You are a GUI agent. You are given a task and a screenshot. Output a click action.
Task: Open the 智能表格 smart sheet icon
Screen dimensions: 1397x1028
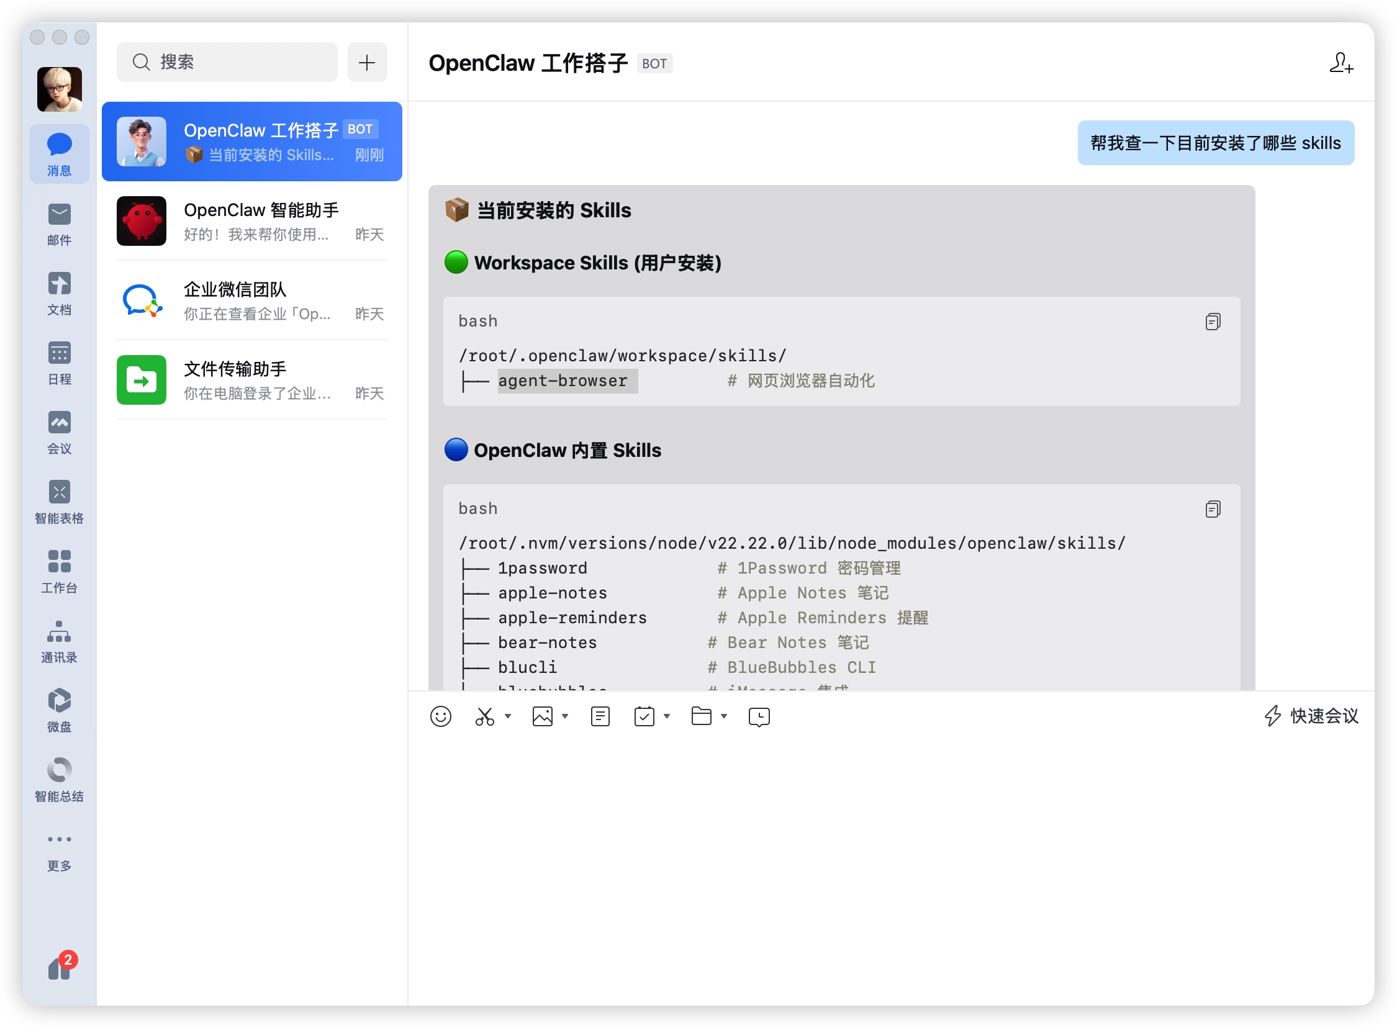click(59, 500)
